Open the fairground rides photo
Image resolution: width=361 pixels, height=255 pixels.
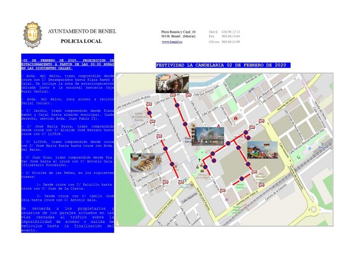coord(262,150)
